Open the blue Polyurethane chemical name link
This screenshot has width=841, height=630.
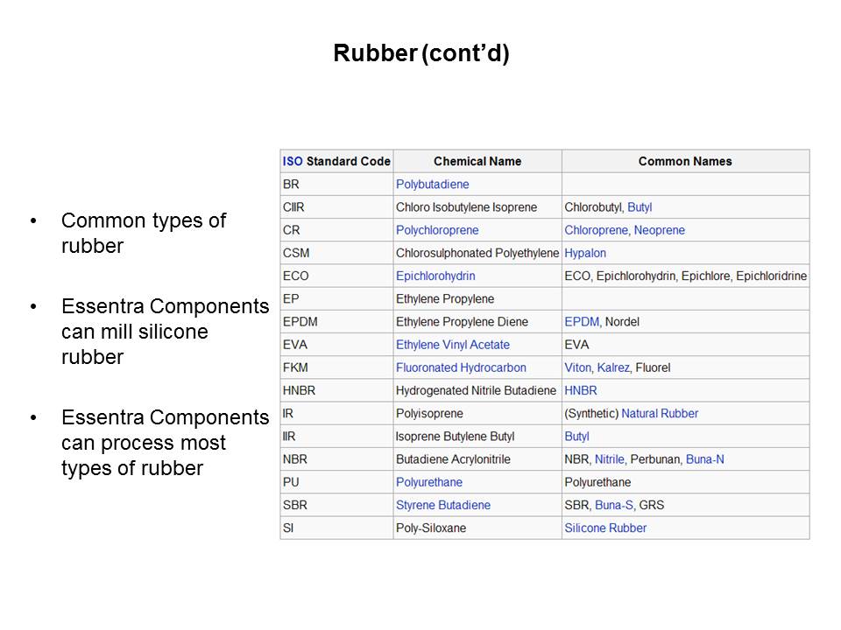pos(429,482)
